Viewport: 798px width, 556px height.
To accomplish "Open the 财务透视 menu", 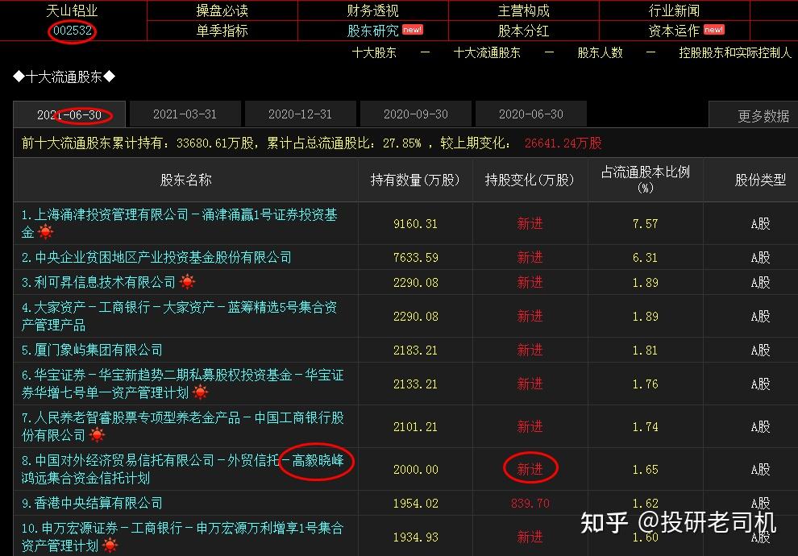I will [372, 10].
